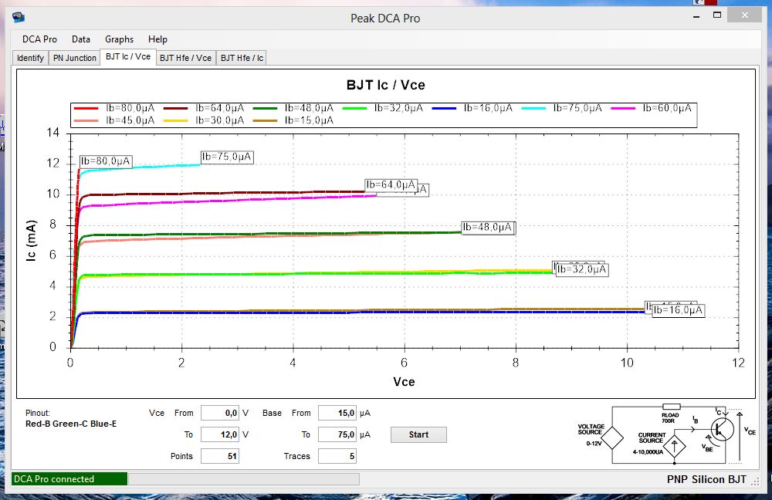Screen dimensions: 772x500
Task: Click the window resize grip in corner
Action: (755, 481)
